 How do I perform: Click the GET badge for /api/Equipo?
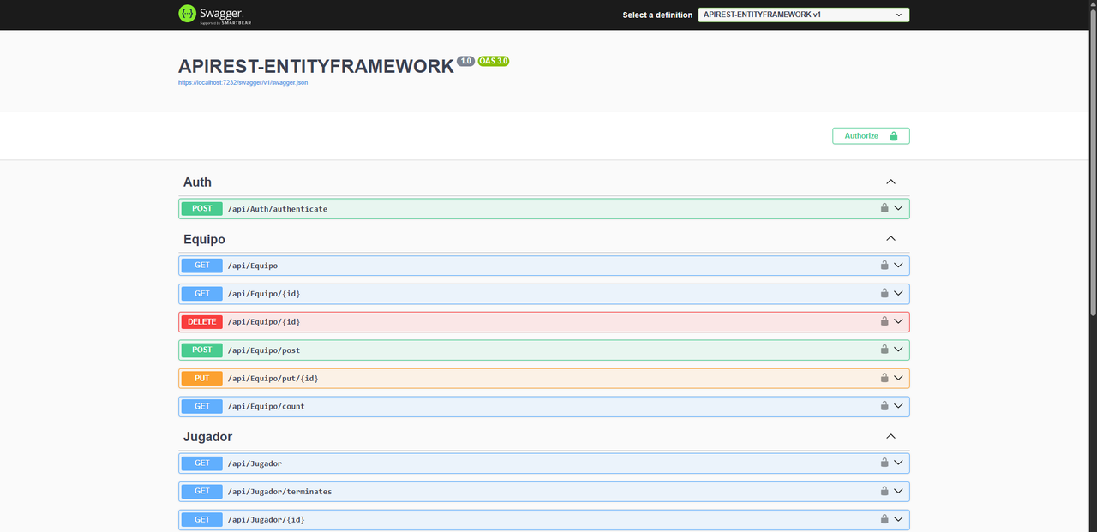(202, 266)
